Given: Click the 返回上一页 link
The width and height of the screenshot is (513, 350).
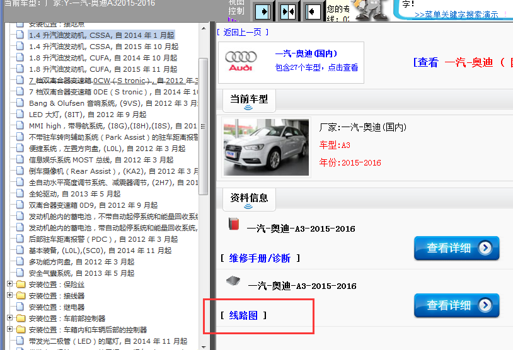Looking at the screenshot, I should coord(243,32).
